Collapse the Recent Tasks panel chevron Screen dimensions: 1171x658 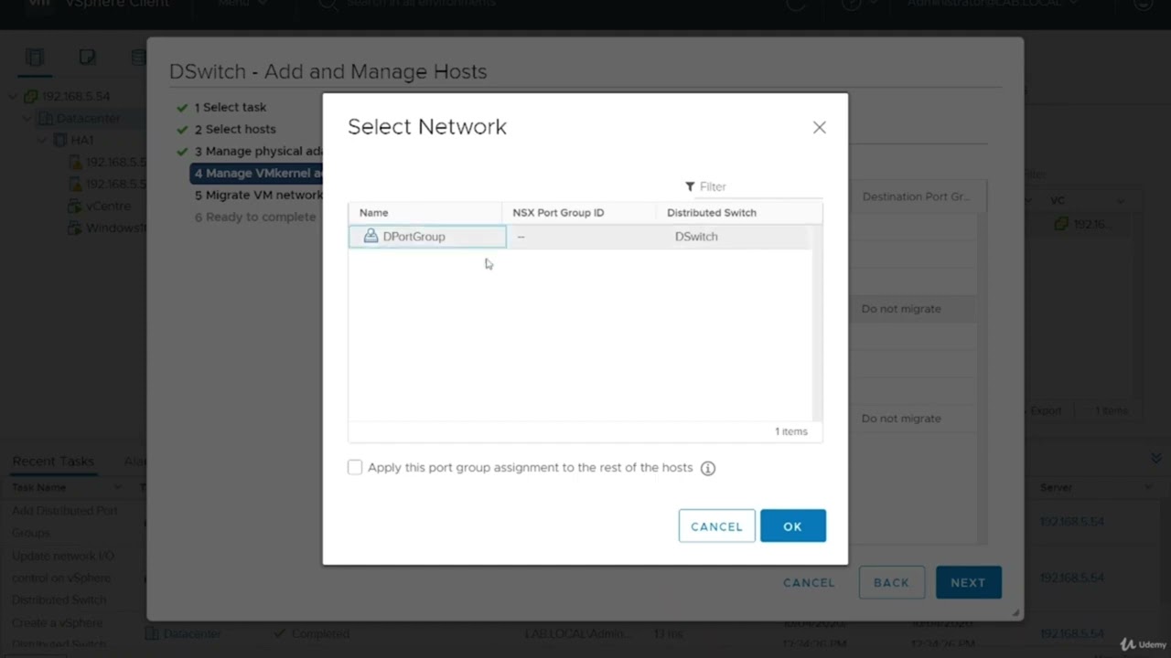point(1155,459)
